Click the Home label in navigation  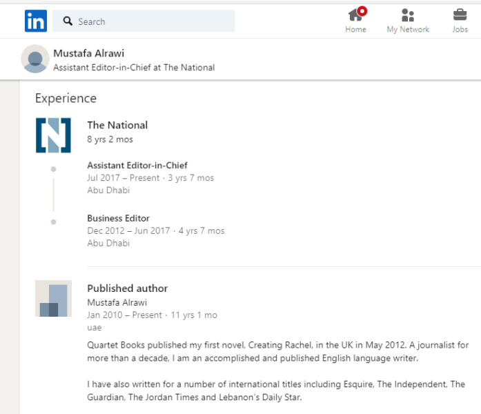(355, 30)
